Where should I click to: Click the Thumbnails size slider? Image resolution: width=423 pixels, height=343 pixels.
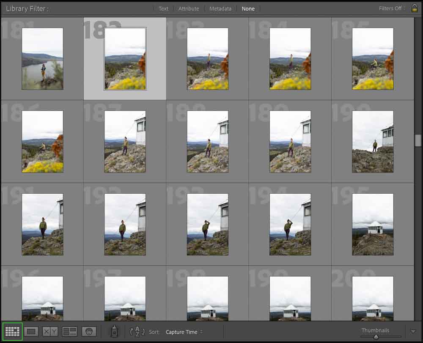click(376, 337)
